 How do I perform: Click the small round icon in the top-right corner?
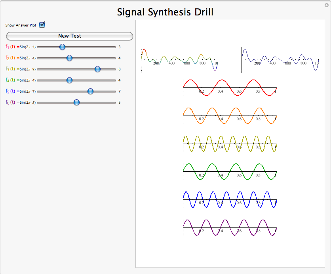pyautogui.click(x=326, y=5)
